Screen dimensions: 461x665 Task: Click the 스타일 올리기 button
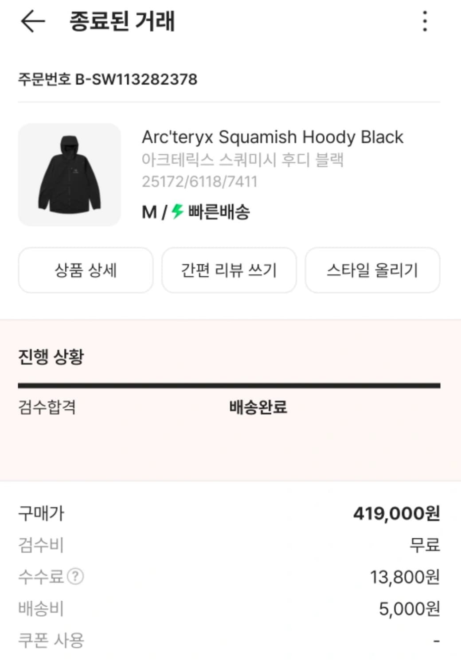(372, 270)
